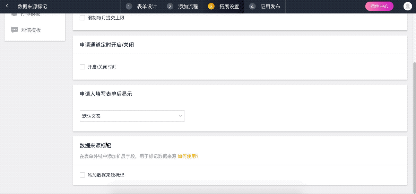Check 添加数据来源标记 option
The image size is (416, 194).
[x=83, y=175]
